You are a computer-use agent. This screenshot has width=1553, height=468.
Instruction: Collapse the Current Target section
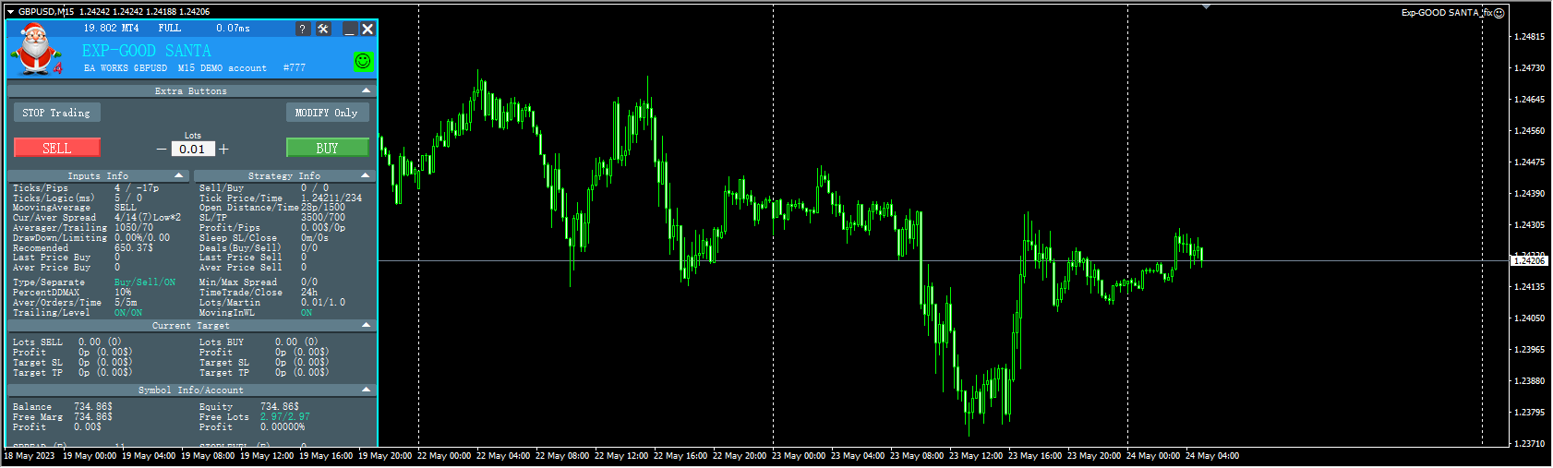point(367,325)
